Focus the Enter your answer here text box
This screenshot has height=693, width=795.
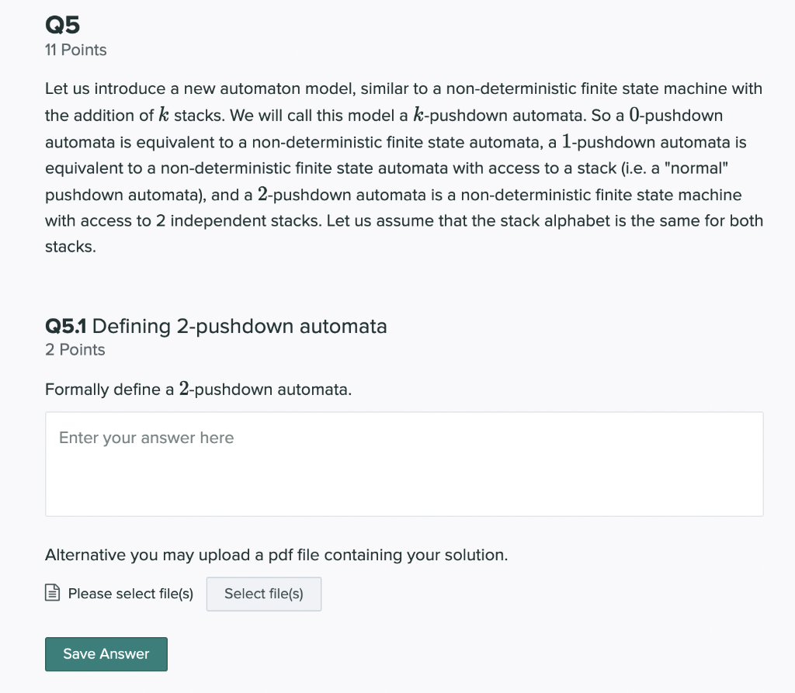[404, 464]
